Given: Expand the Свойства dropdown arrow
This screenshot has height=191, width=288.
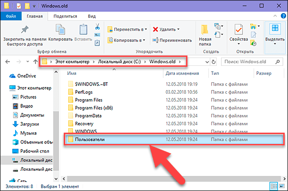Looking at the screenshot, I should 238,44.
